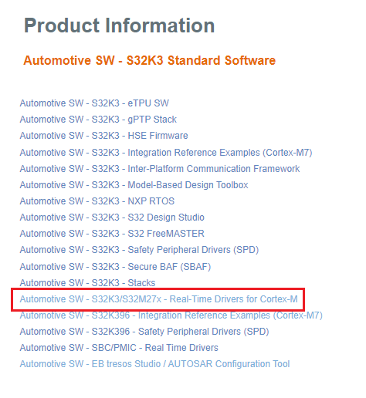The image size is (366, 398).
Task: Open the S32K3 Stacks link
Action: coord(87,283)
